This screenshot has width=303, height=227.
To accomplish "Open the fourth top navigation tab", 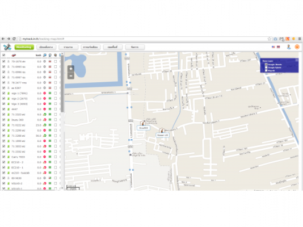I will point(90,47).
